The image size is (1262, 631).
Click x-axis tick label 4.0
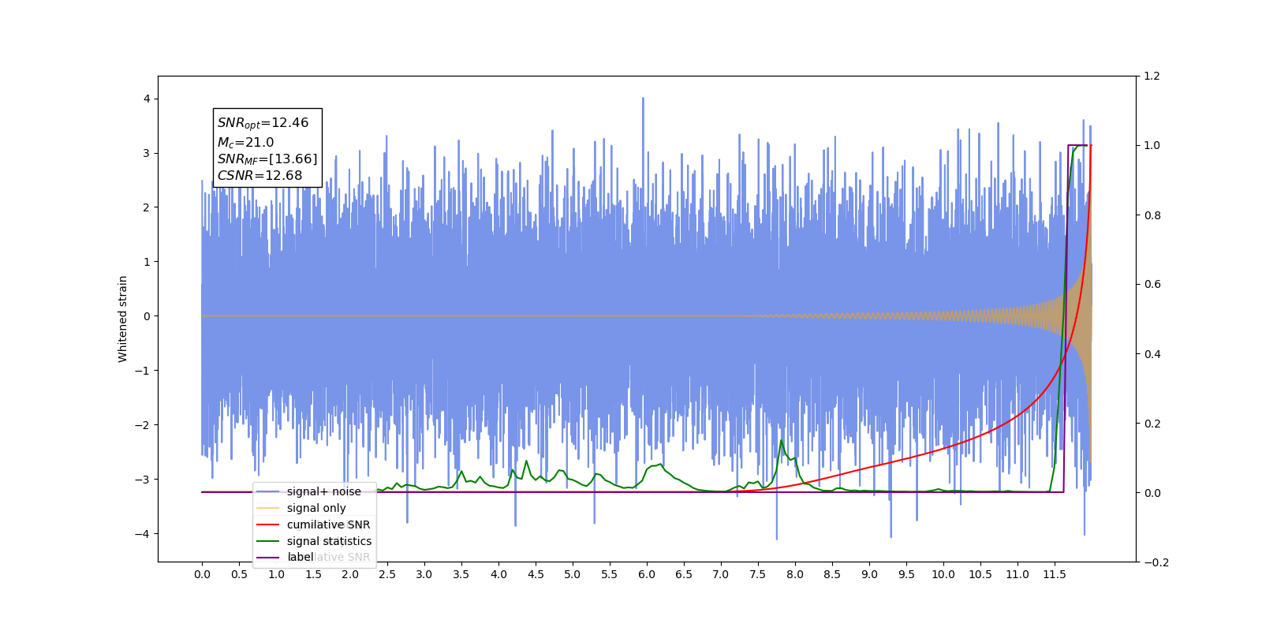(498, 574)
